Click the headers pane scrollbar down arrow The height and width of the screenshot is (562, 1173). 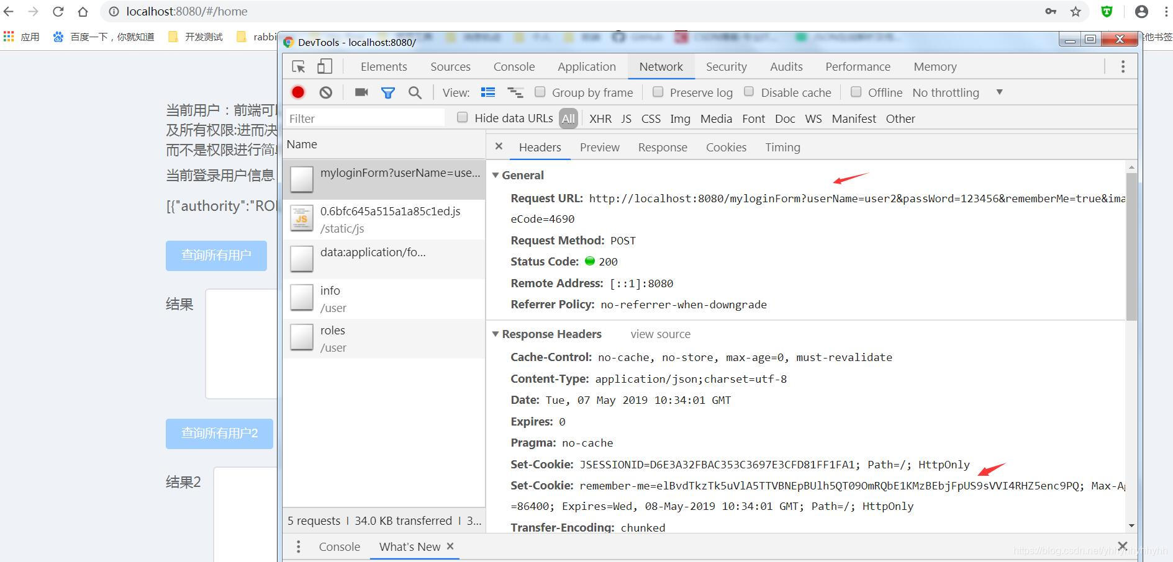[x=1131, y=525]
